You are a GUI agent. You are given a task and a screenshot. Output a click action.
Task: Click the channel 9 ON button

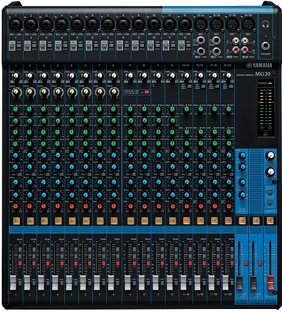point(130,221)
